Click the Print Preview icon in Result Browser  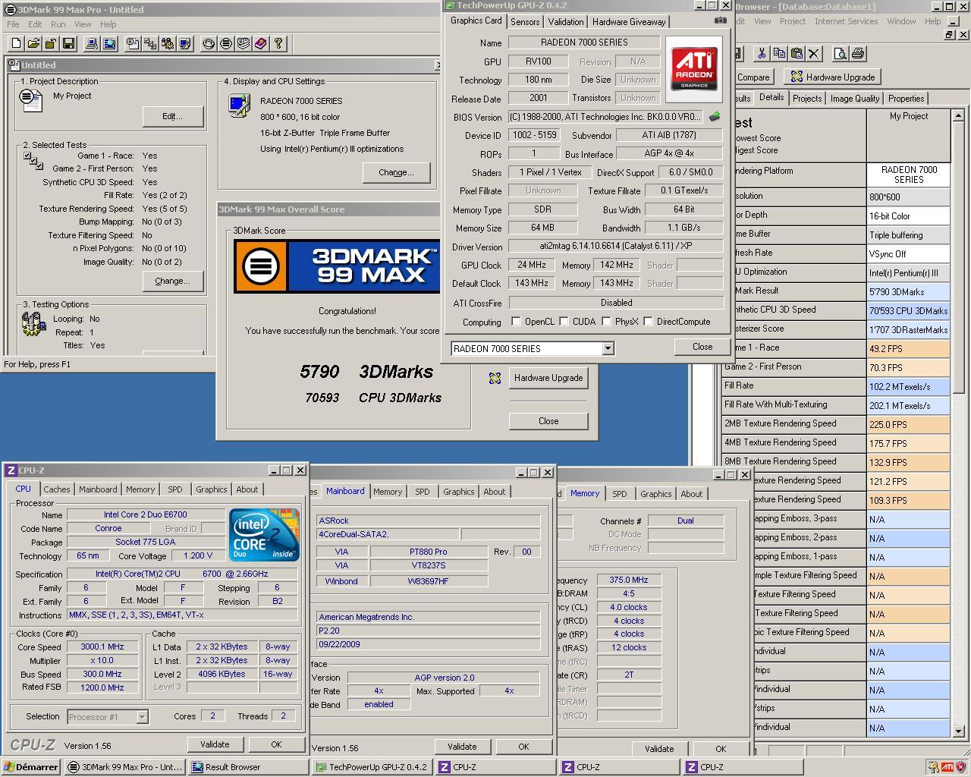(840, 54)
